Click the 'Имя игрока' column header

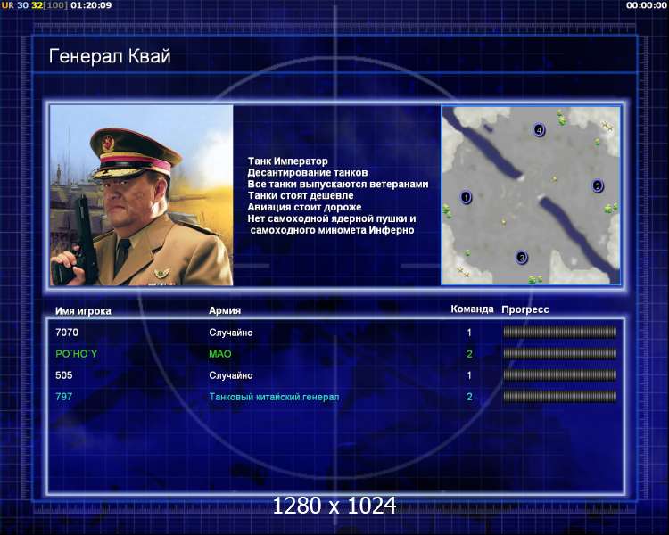[83, 311]
